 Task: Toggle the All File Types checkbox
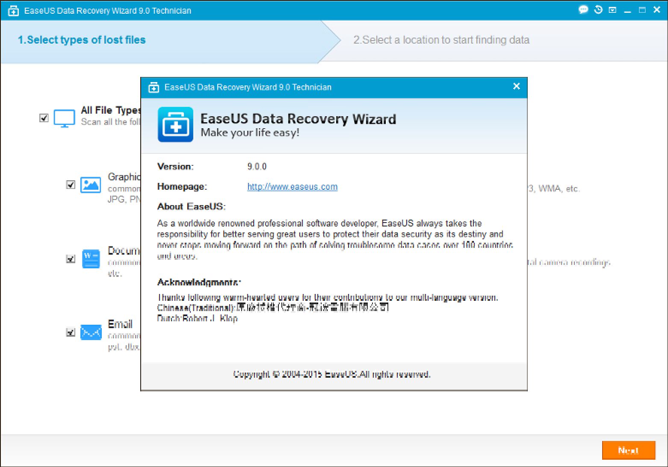[44, 117]
